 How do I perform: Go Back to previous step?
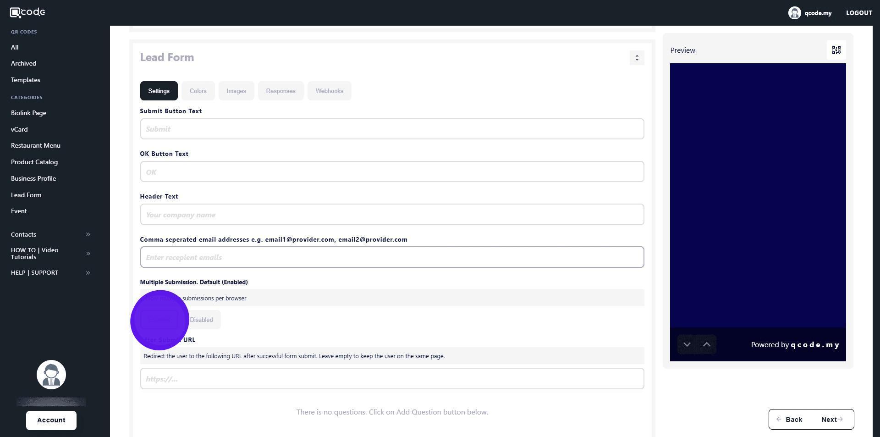789,420
